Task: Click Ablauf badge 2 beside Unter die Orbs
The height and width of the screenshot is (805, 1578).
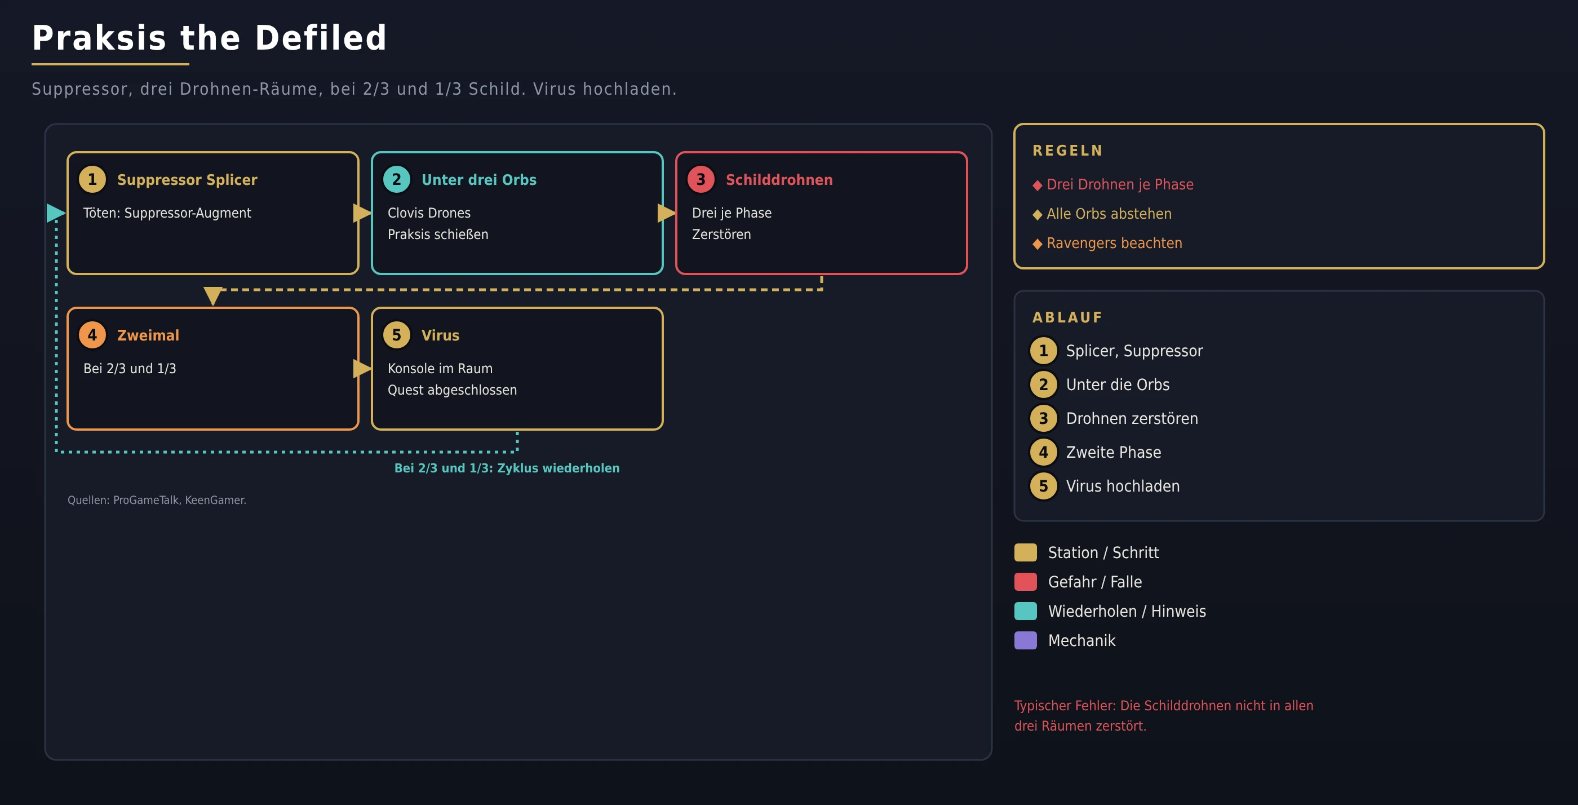Action: click(x=1043, y=384)
